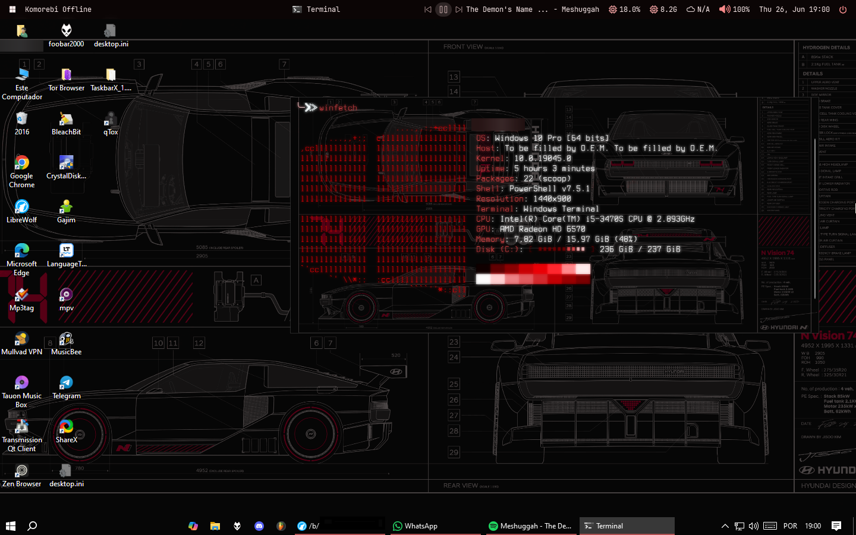Viewport: 856px width, 535px height.
Task: Launch Transmission Qt Client from the desktop
Action: point(22,436)
